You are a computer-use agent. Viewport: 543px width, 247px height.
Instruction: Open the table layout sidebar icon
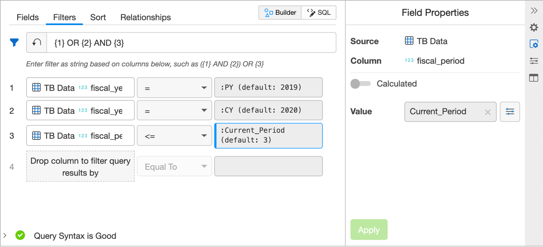534,78
